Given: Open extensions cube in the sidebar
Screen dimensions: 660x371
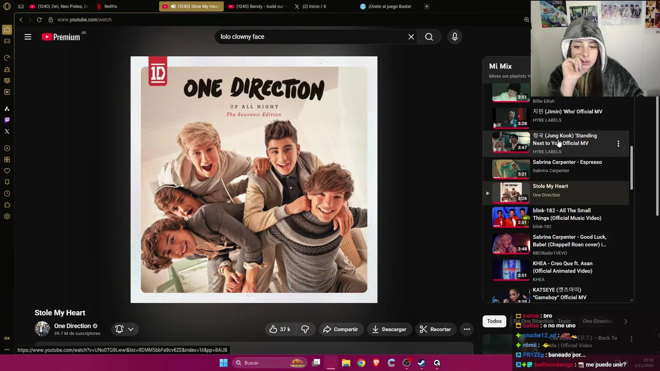Looking at the screenshot, I should (x=7, y=205).
